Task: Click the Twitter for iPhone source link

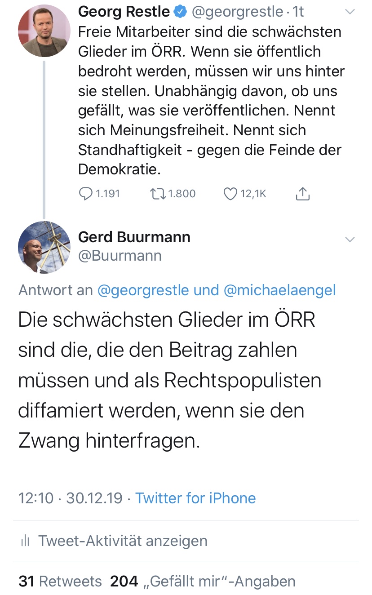Action: tap(195, 498)
